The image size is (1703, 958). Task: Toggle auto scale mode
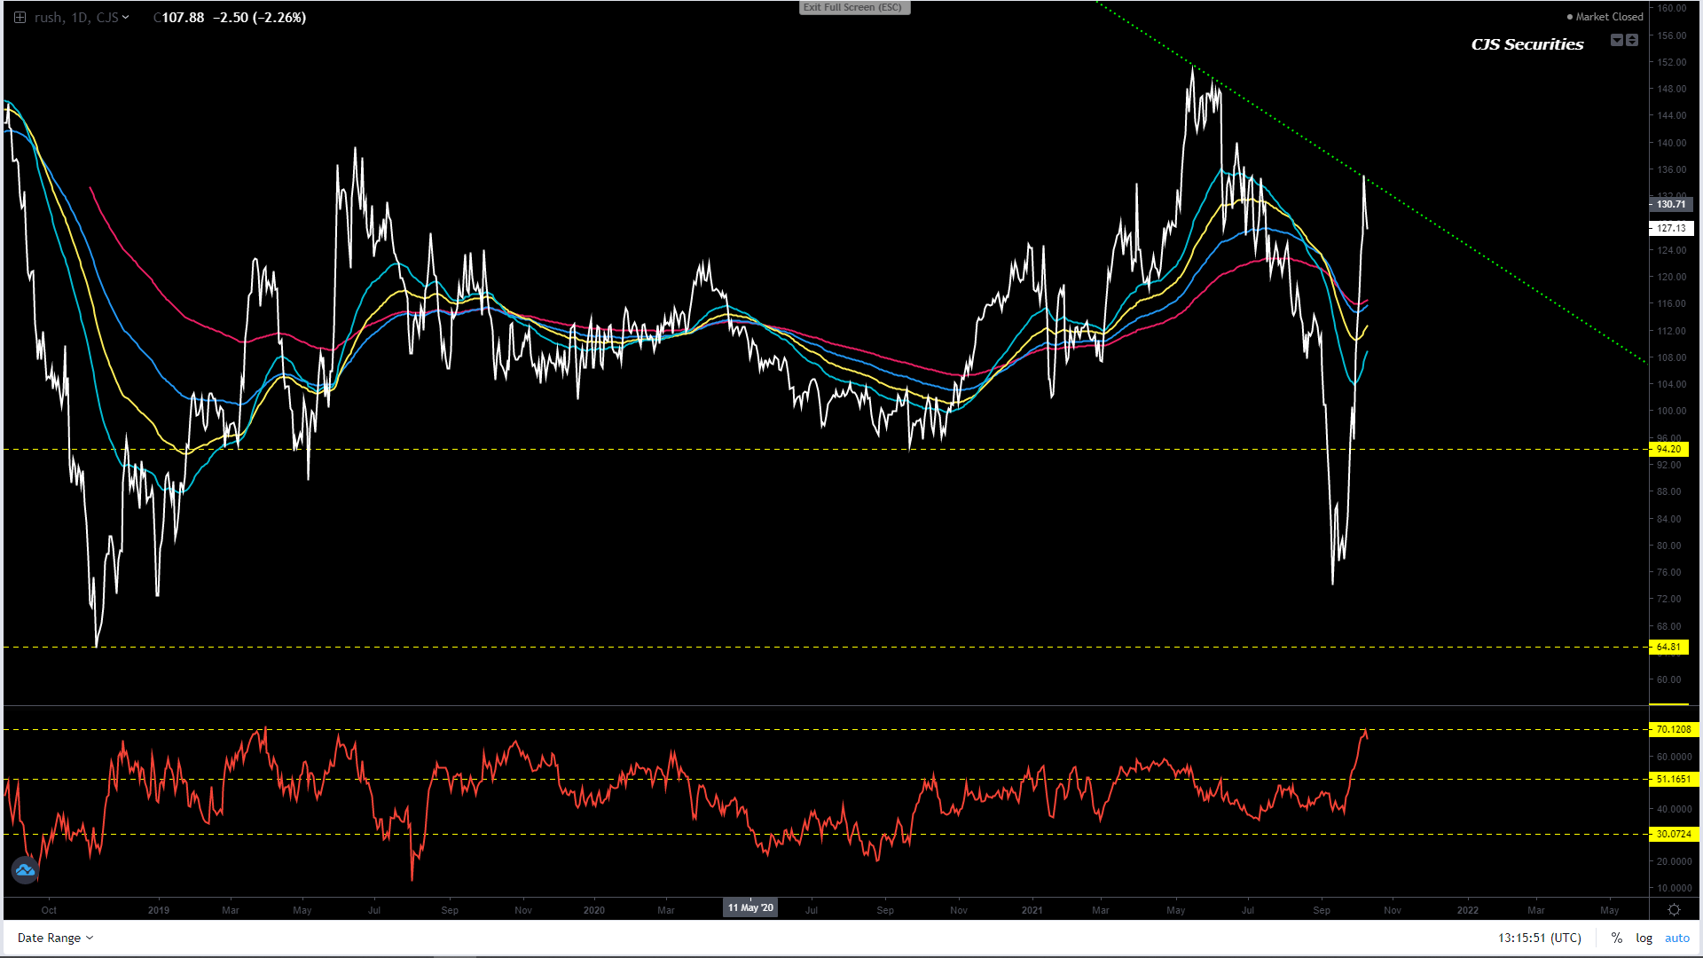point(1676,938)
